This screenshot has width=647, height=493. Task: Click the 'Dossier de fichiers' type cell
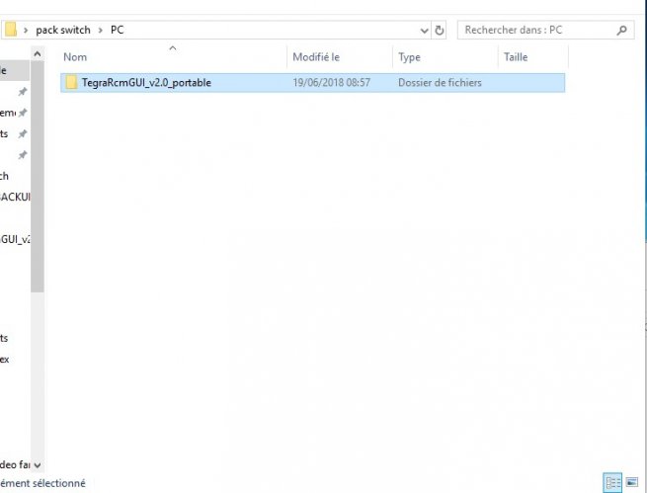click(440, 83)
